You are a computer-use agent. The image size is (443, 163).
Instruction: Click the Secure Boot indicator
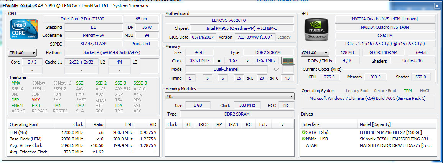click(x=385, y=91)
